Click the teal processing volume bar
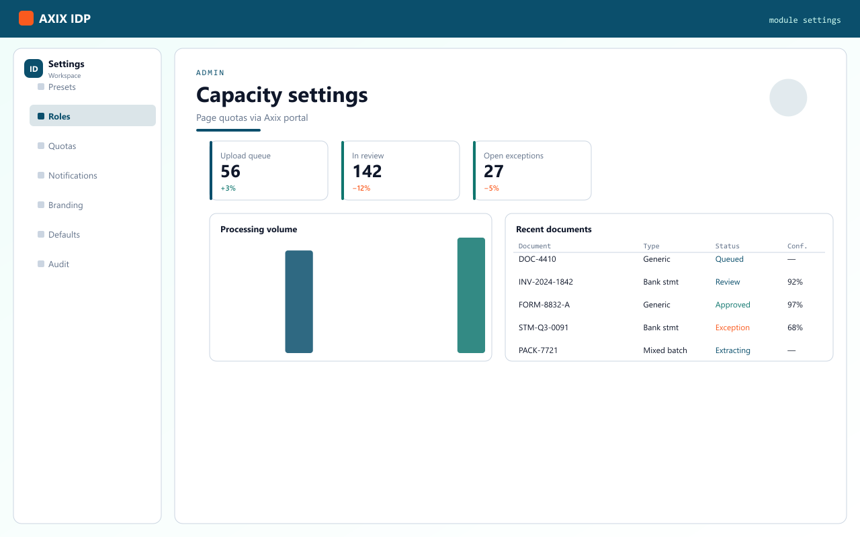The width and height of the screenshot is (860, 537). click(x=471, y=295)
